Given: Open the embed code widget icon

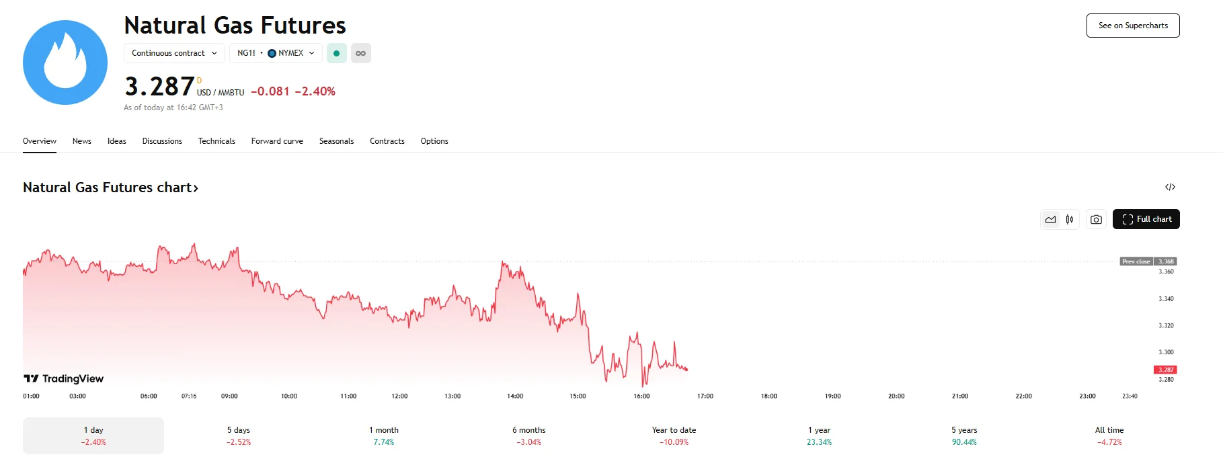Looking at the screenshot, I should click(1170, 187).
